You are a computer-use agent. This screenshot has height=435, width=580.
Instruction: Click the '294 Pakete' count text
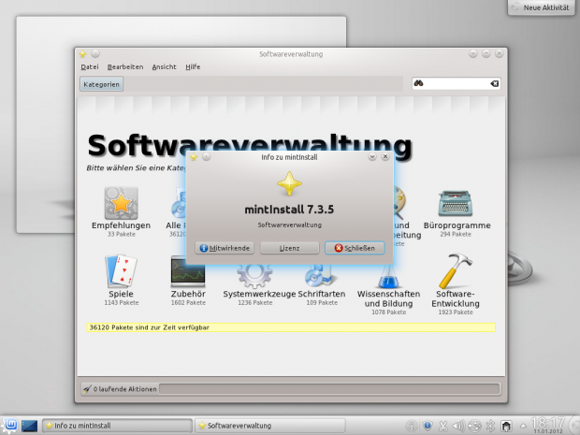point(456,234)
